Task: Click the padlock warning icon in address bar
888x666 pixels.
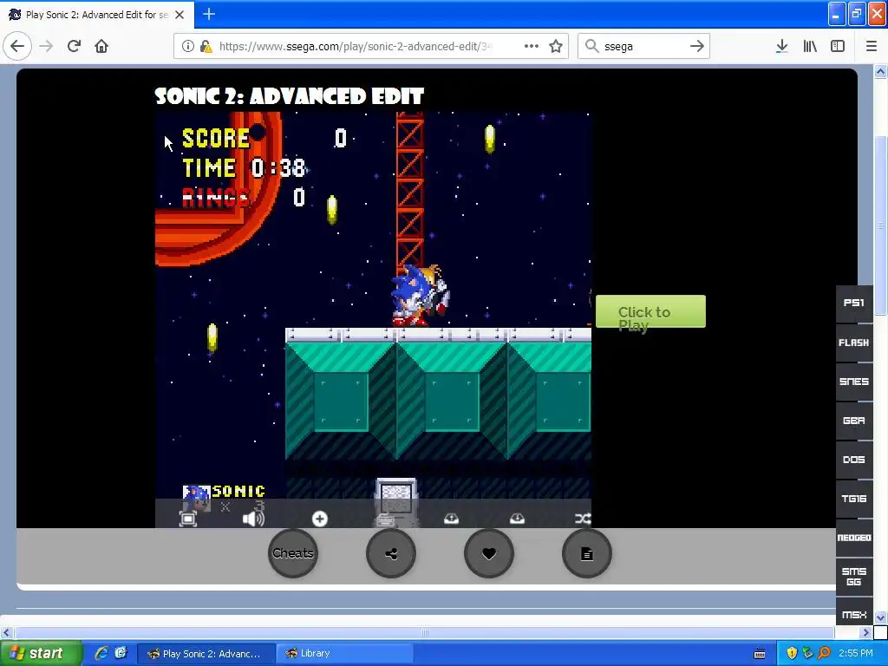Action: (x=206, y=47)
